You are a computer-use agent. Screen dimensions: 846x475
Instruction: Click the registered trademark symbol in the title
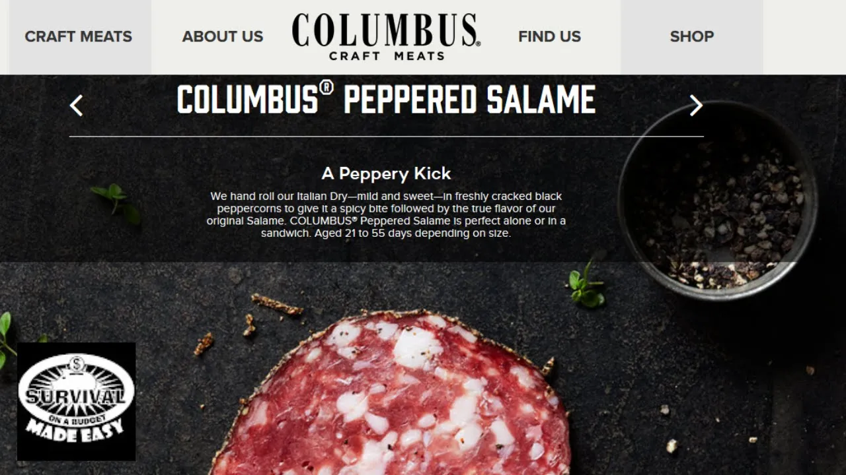coord(326,88)
